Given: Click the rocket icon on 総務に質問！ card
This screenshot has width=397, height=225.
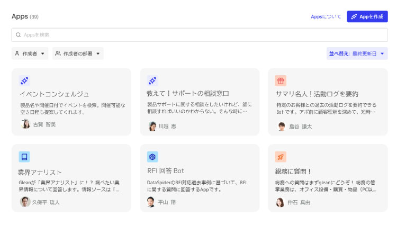Looking at the screenshot, I should [x=281, y=157].
